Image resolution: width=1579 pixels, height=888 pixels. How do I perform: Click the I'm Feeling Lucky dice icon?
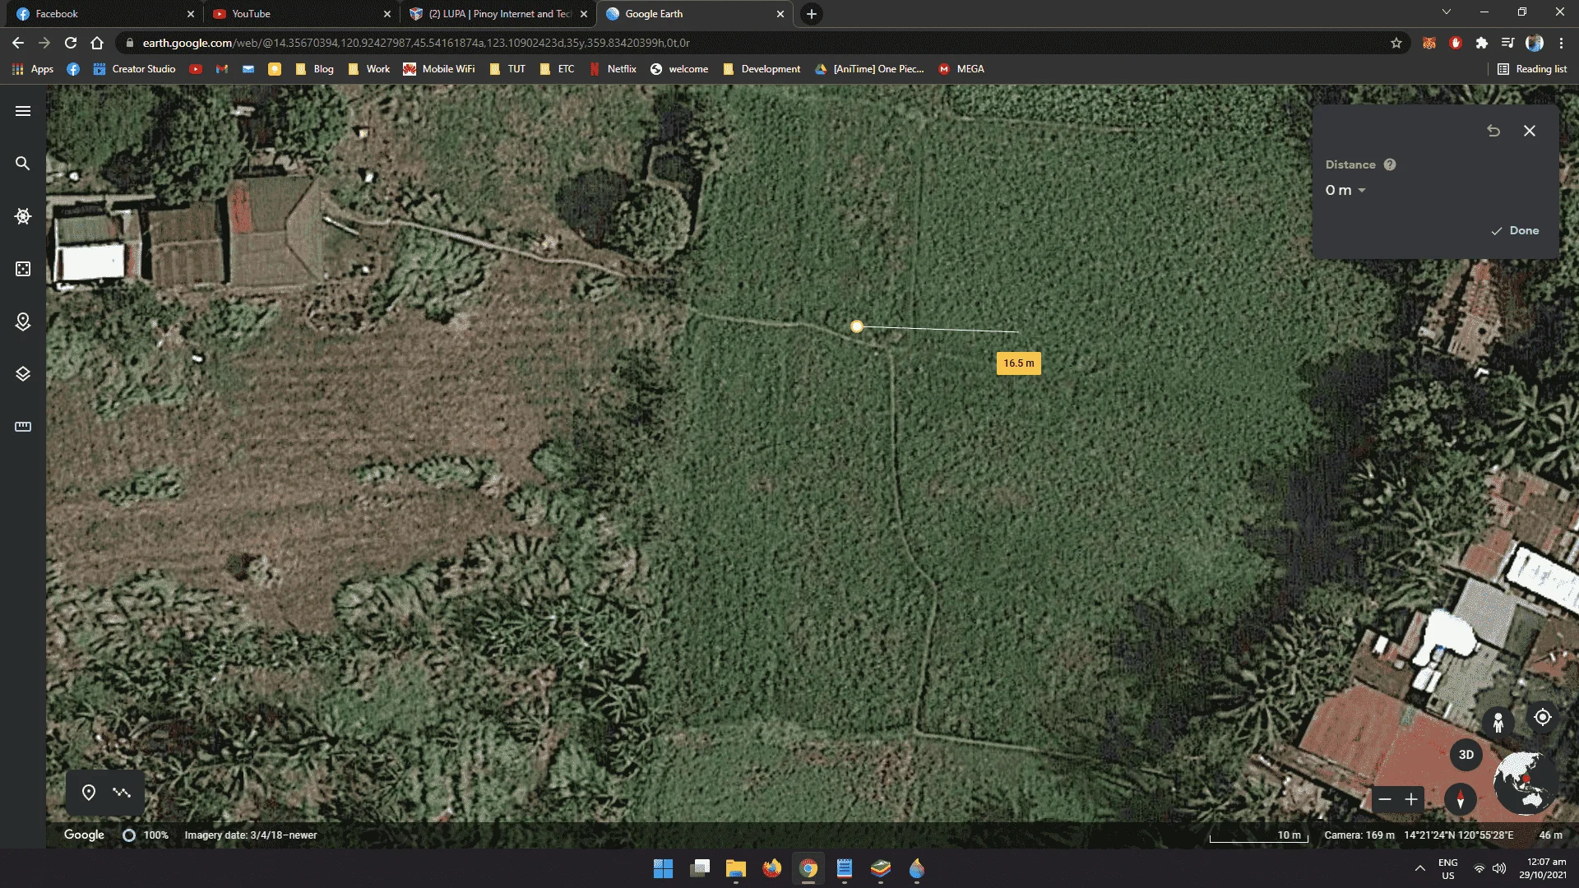click(x=23, y=269)
